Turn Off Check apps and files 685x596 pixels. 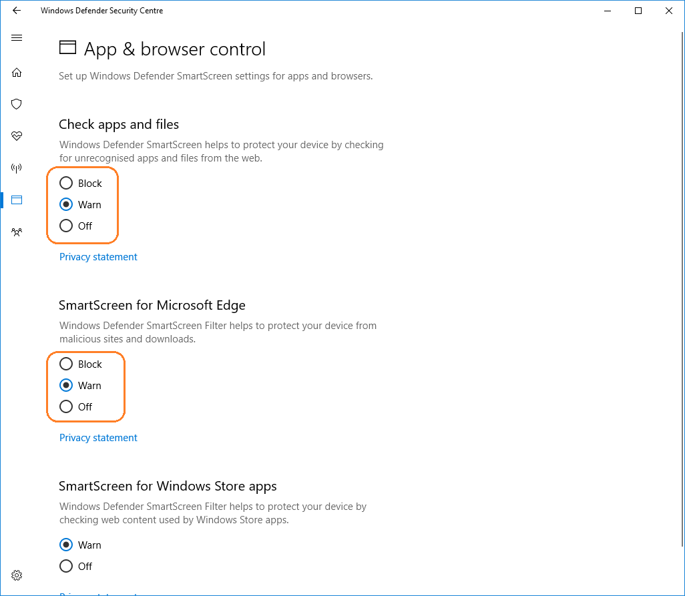(66, 226)
